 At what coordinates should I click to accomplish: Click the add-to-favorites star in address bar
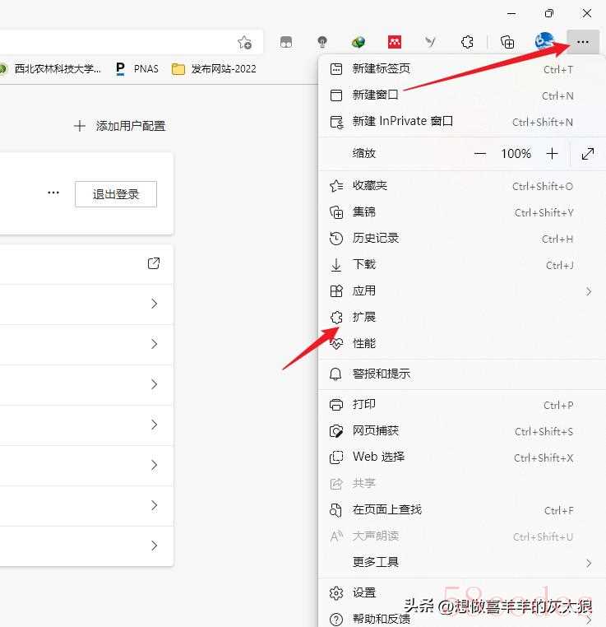coord(244,42)
